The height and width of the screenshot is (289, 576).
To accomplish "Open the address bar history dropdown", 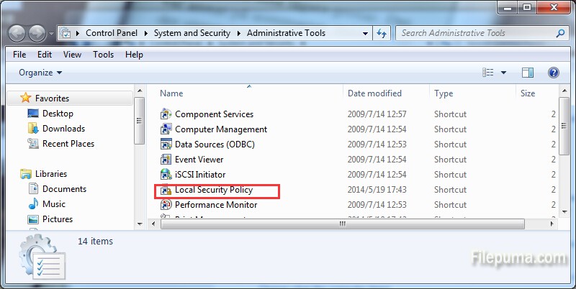I will click(x=365, y=33).
